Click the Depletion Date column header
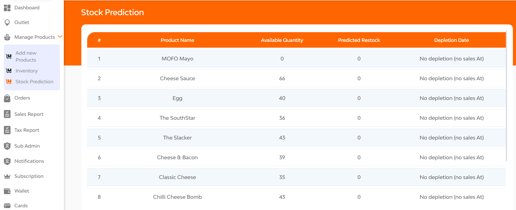The image size is (516, 210). coord(452,40)
